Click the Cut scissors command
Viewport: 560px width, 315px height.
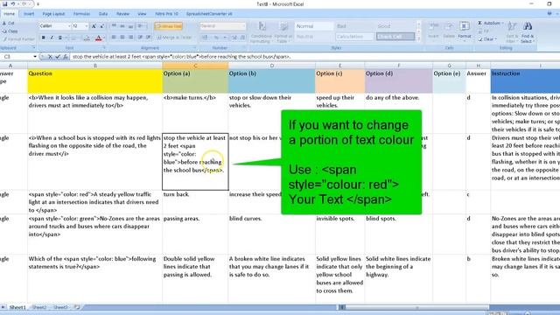click(9, 24)
